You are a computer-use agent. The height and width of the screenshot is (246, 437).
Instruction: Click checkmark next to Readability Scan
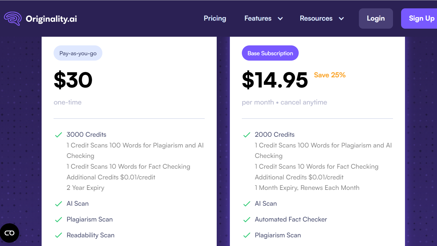[58, 235]
